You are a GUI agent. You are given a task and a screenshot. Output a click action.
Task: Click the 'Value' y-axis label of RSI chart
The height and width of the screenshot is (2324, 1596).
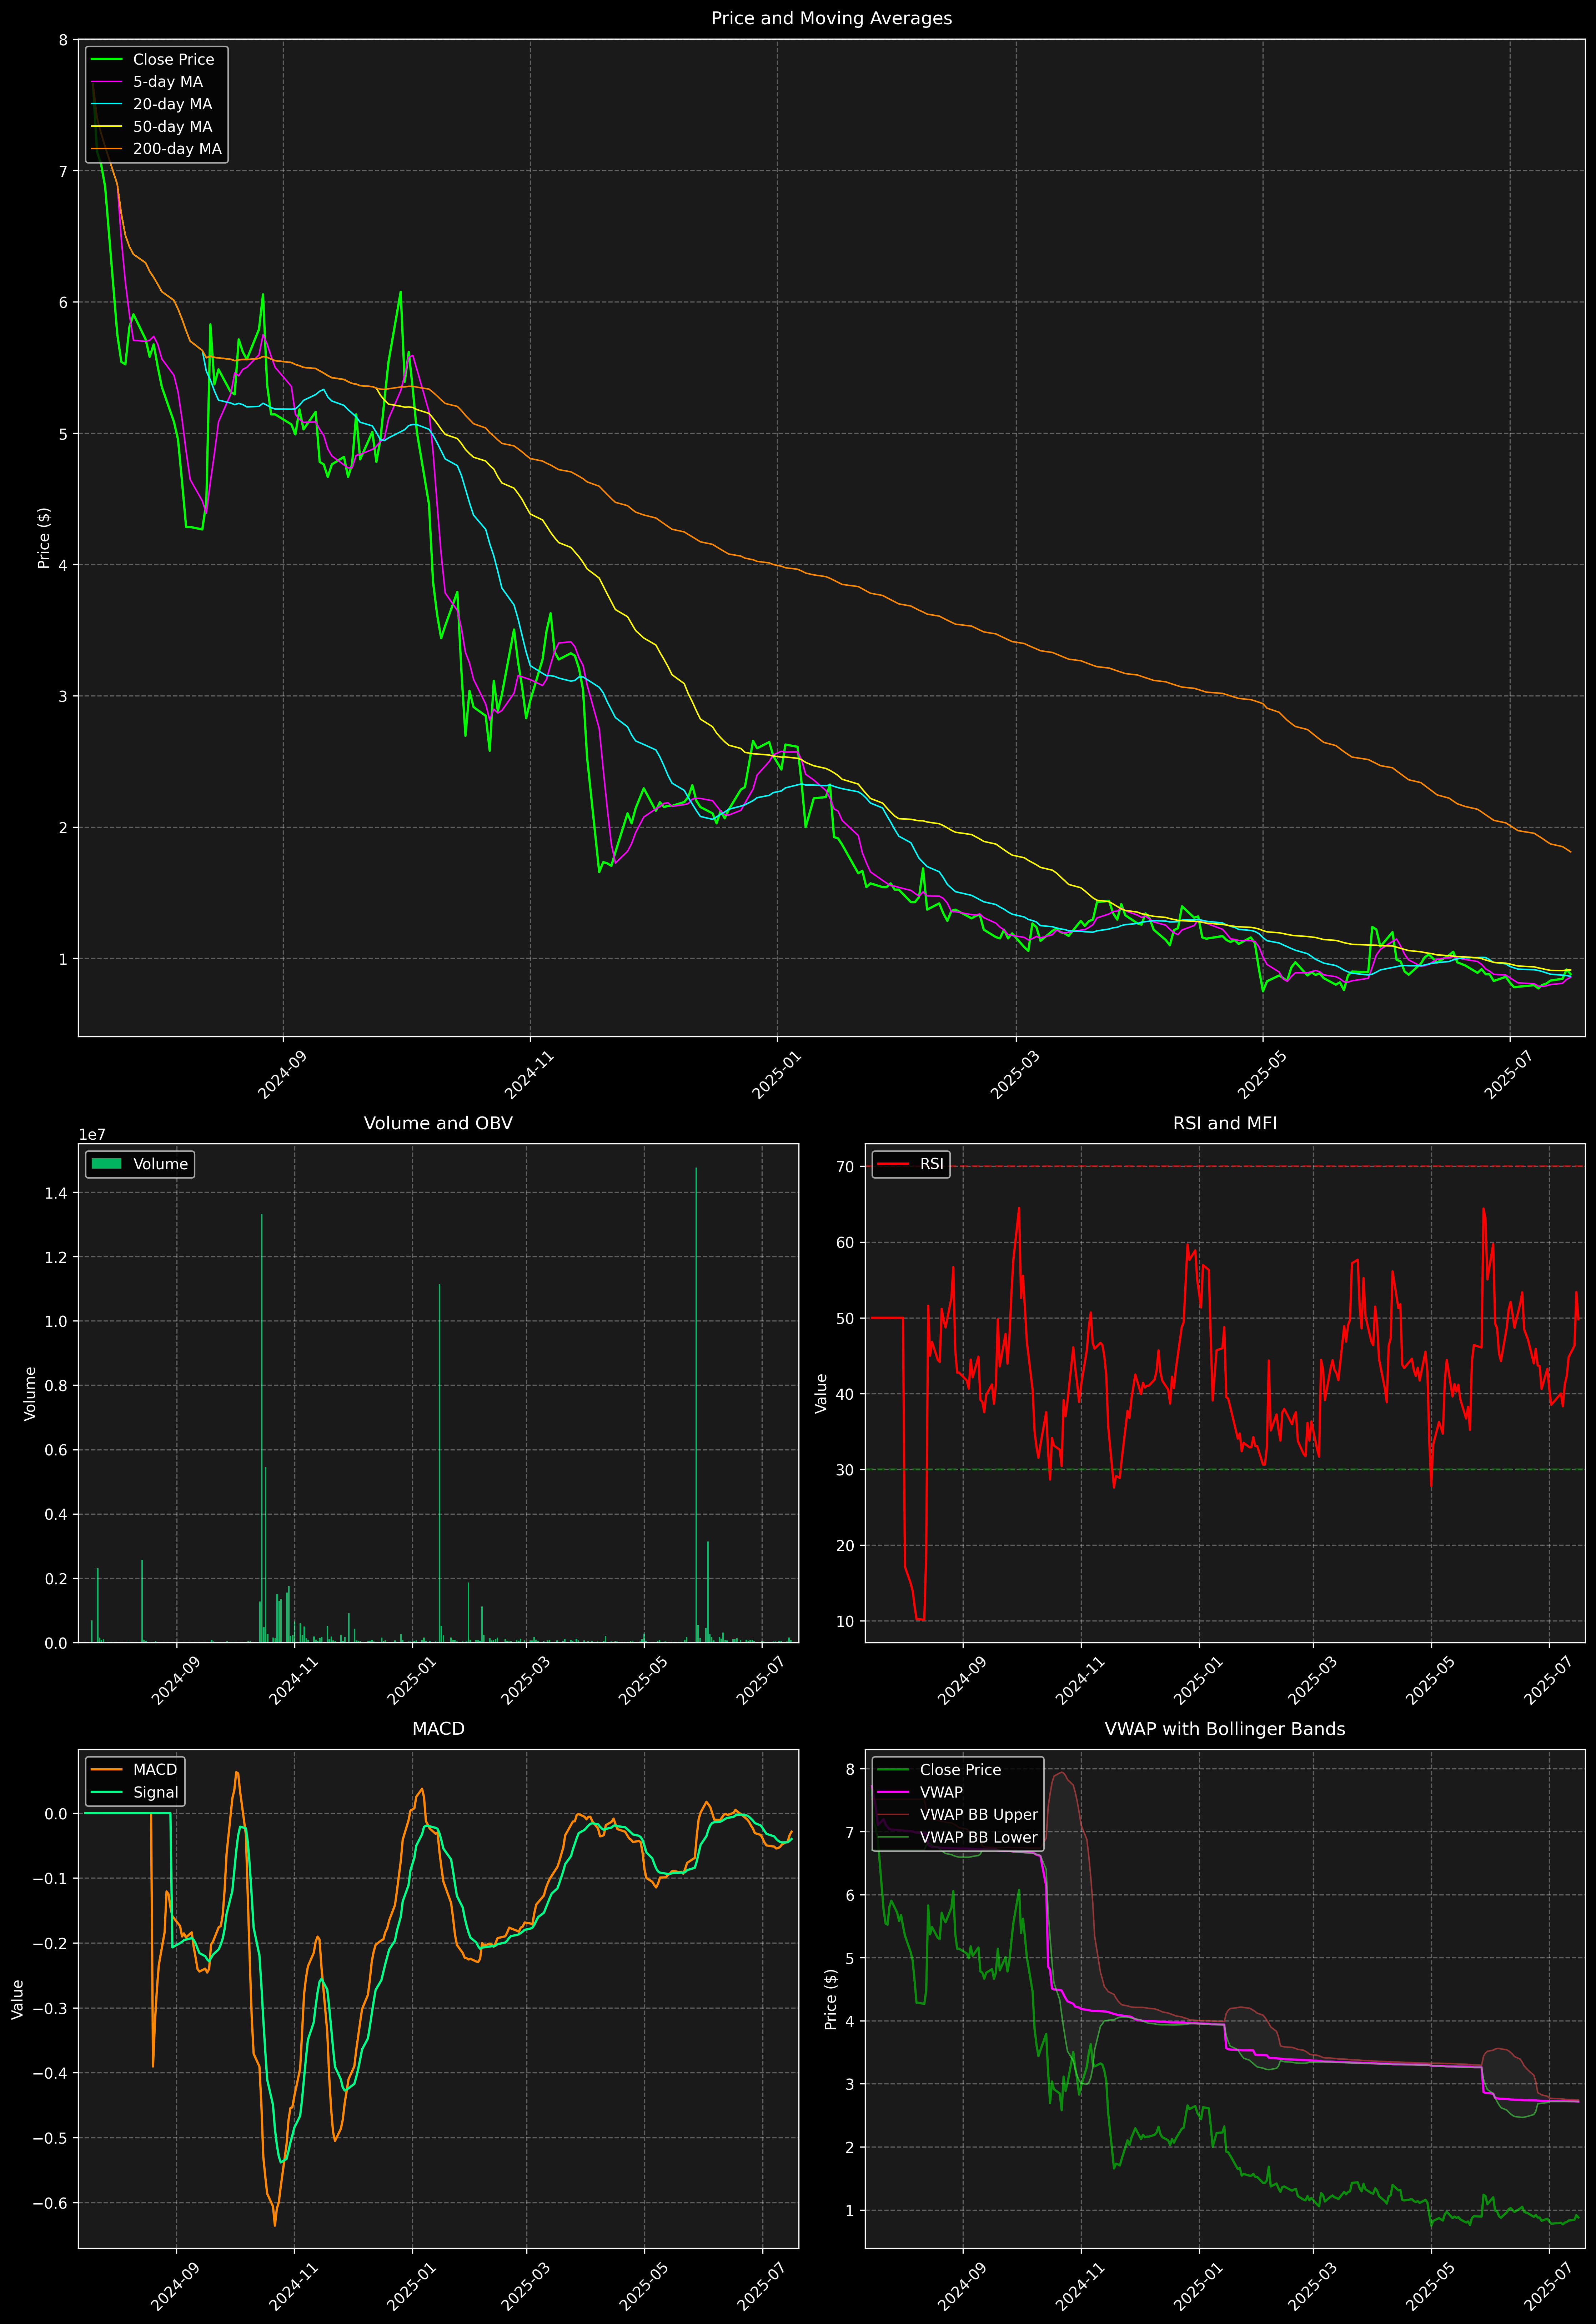point(822,1393)
